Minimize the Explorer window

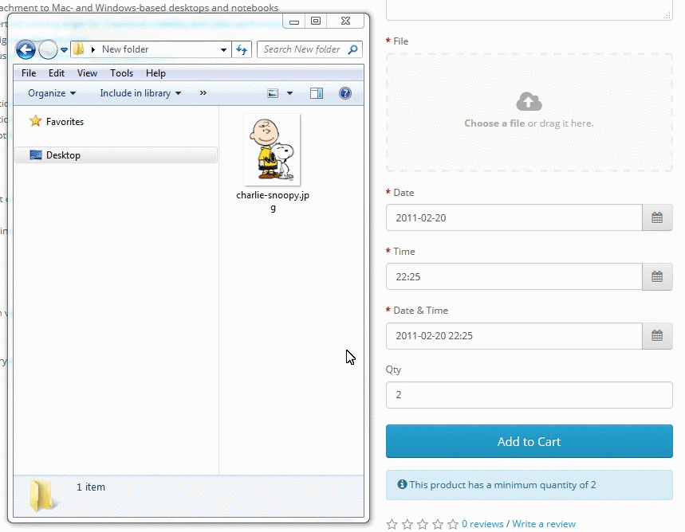(x=294, y=21)
